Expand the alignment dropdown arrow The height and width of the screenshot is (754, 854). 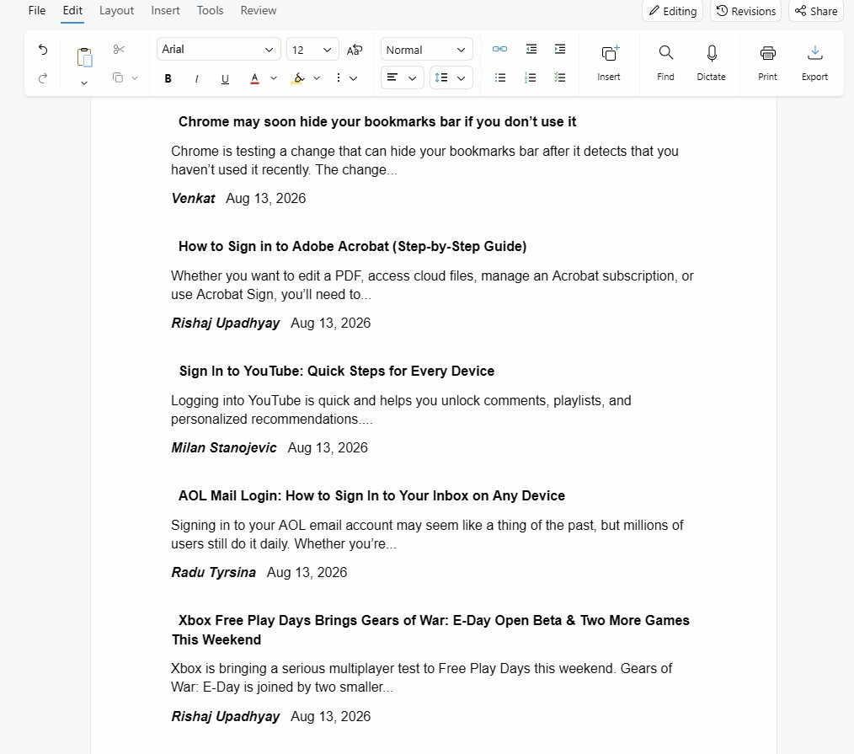pyautogui.click(x=413, y=78)
